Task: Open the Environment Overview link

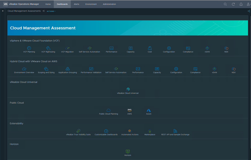Action: tap(24, 72)
